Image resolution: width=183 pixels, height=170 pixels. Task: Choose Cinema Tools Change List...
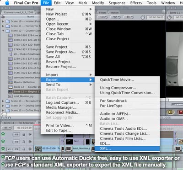click(x=127, y=133)
